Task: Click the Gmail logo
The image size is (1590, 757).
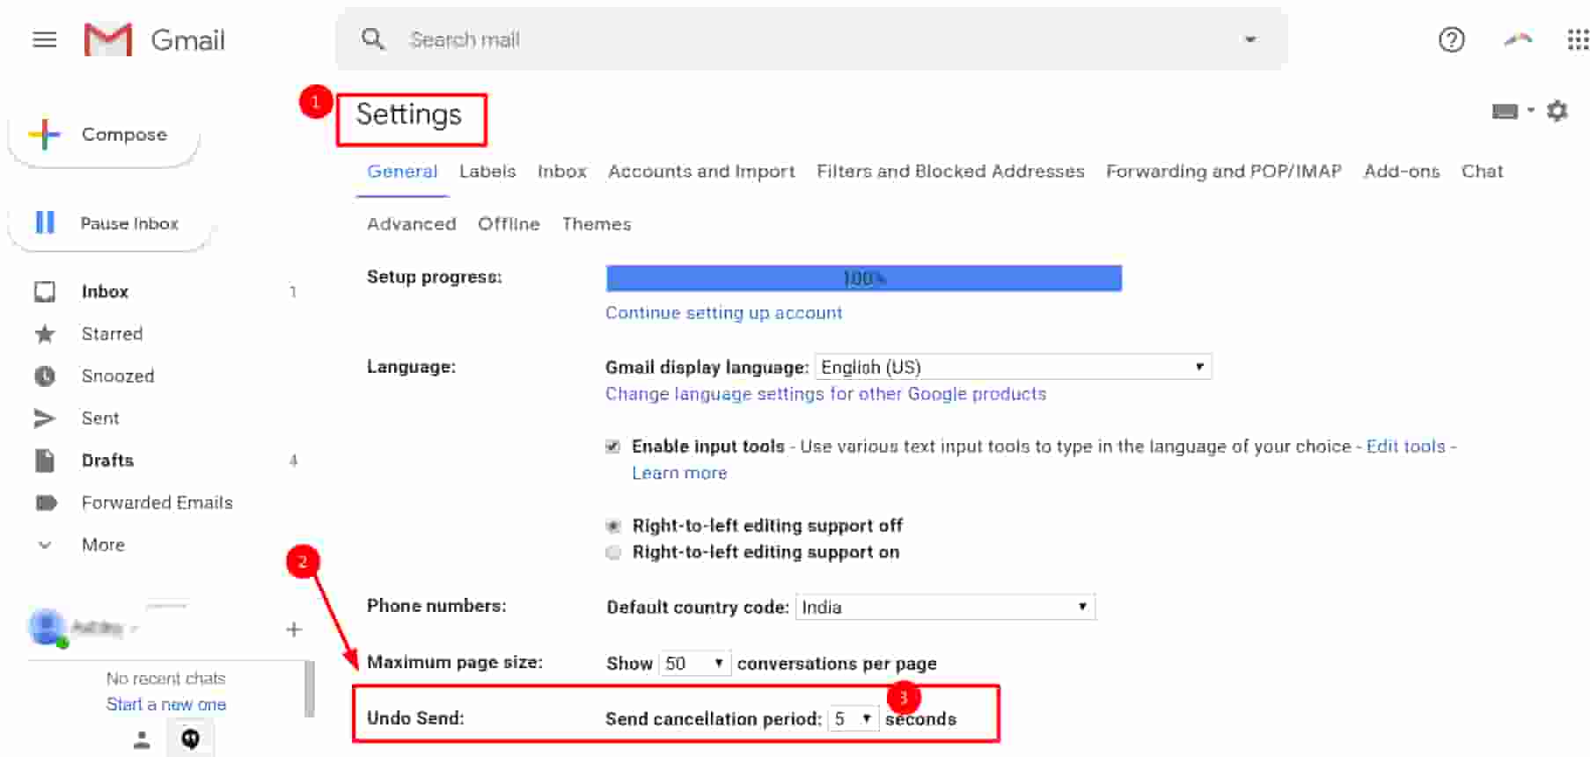Action: point(155,40)
